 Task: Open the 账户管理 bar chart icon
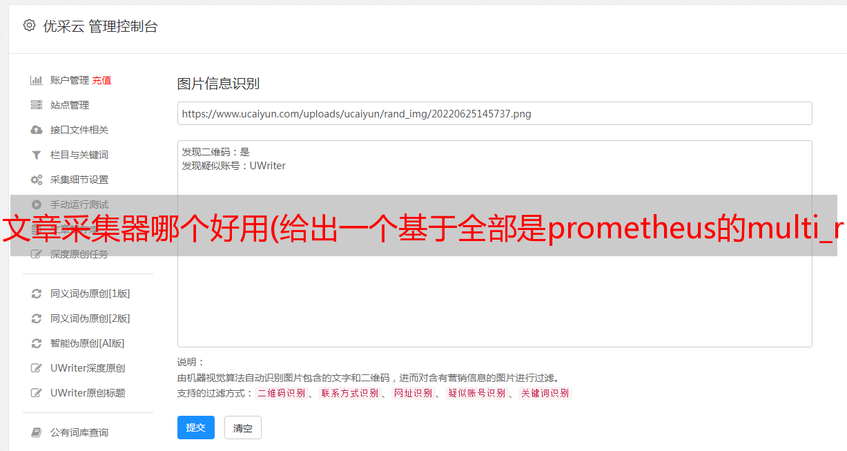click(x=37, y=80)
